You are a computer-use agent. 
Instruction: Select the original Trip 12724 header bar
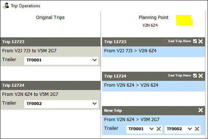50,85
